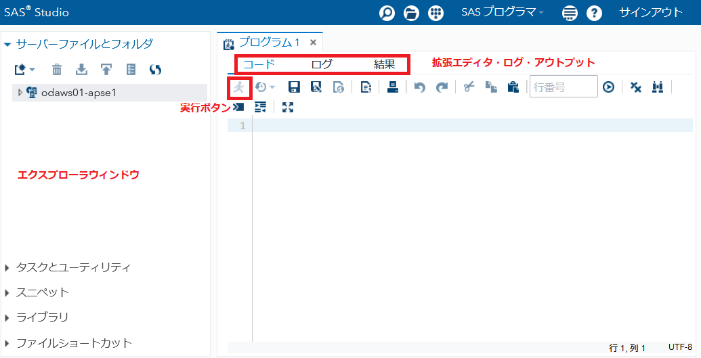Expand the ファイルショートカット section
Screen dimensions: 701x358
[x=7, y=344]
